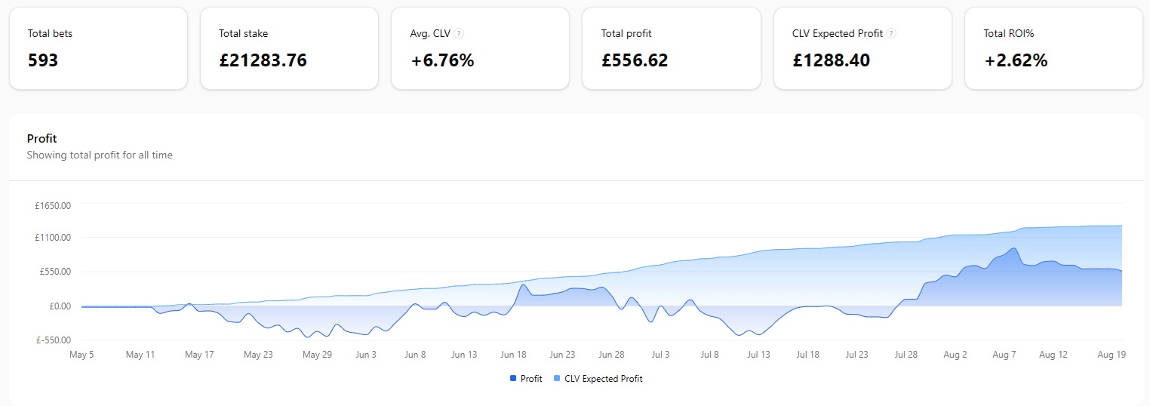Select the Avg. CLV value +6.76%
This screenshot has width=1150, height=406.
click(442, 60)
